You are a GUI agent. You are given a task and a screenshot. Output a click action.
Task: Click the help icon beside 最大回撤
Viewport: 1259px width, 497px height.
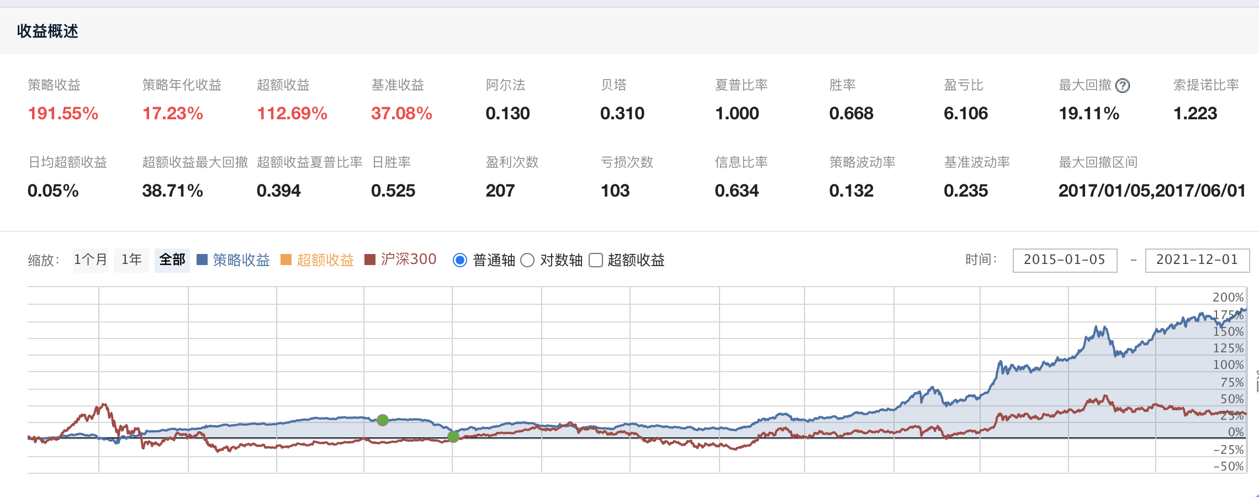1122,86
